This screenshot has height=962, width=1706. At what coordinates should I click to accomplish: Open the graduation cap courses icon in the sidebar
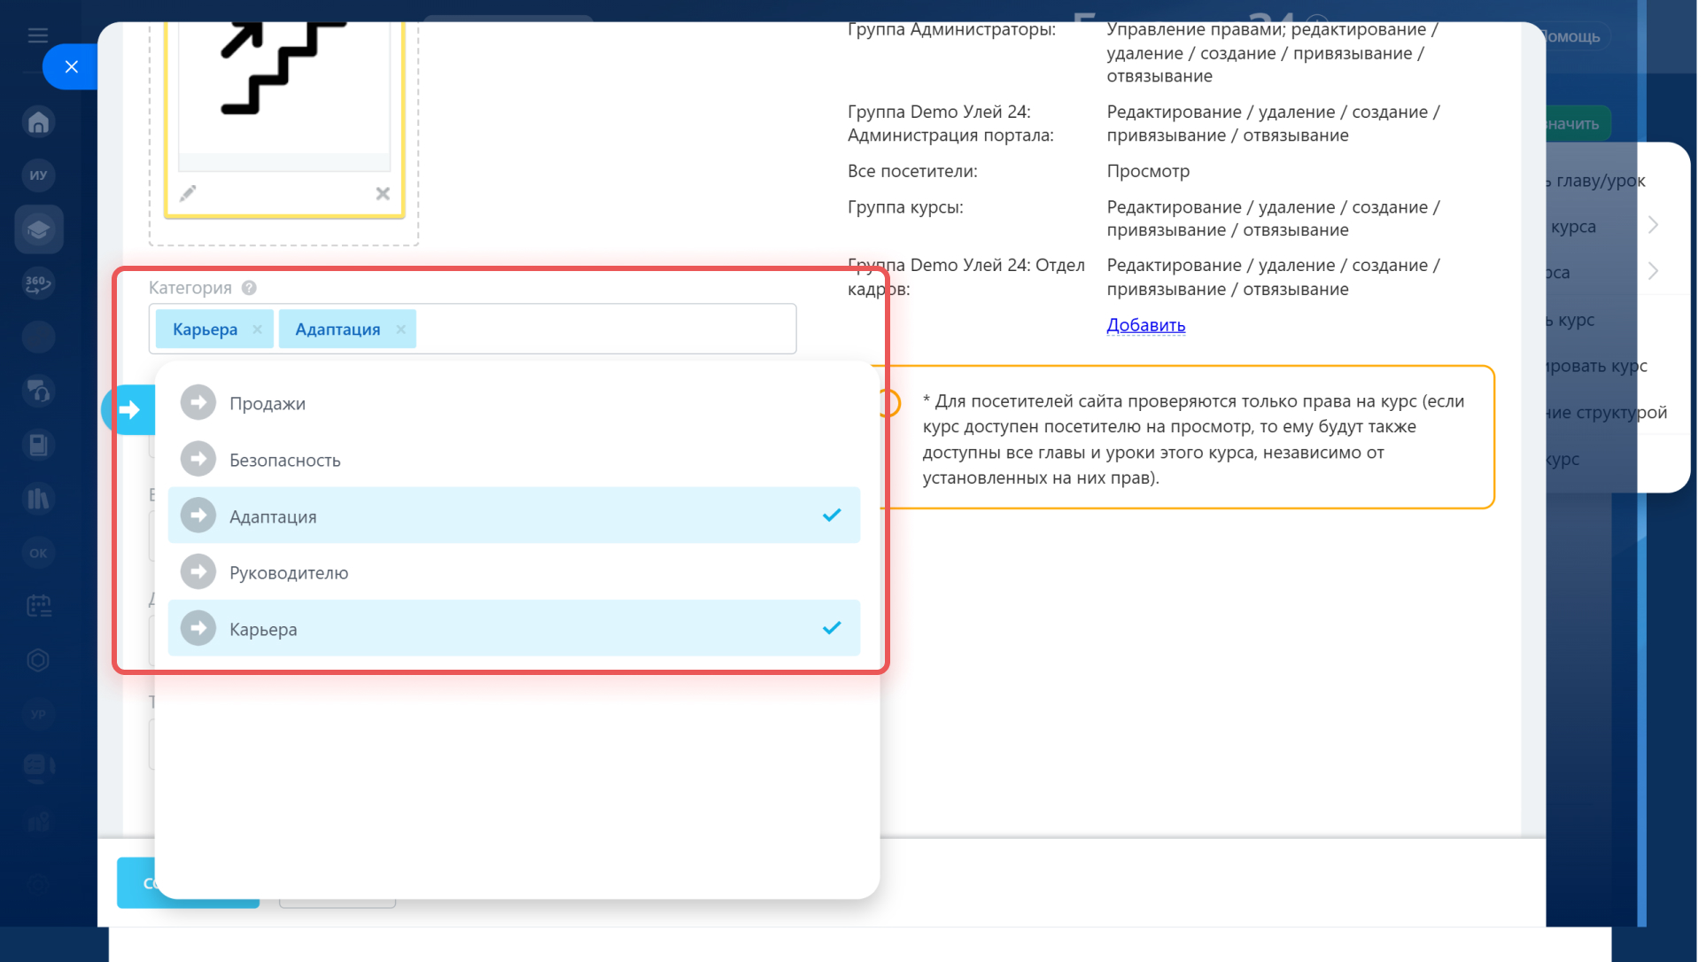(x=38, y=230)
